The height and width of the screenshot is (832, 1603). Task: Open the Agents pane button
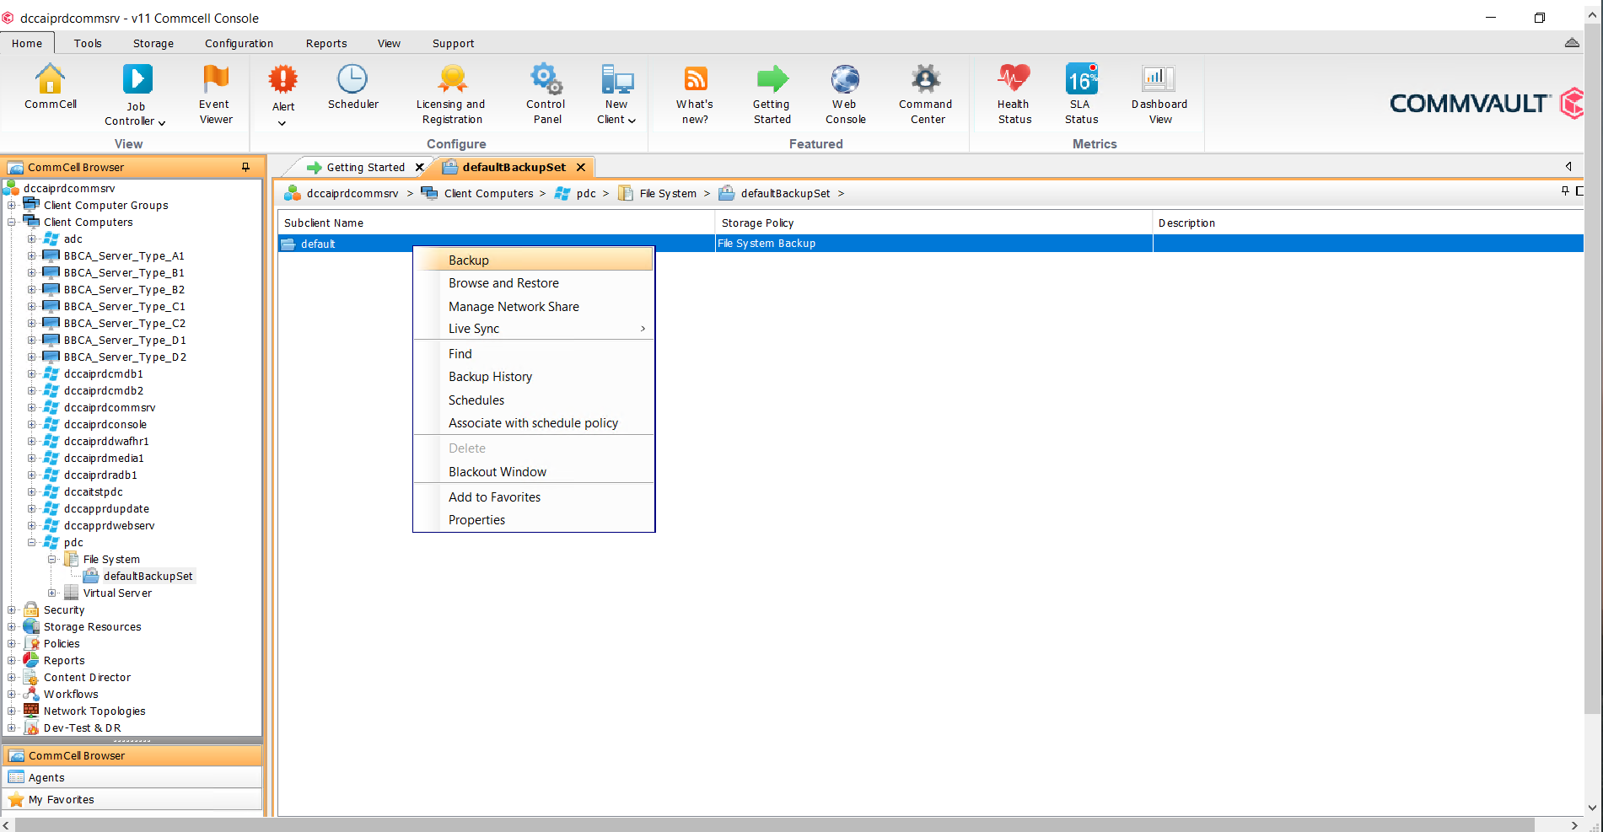132,777
